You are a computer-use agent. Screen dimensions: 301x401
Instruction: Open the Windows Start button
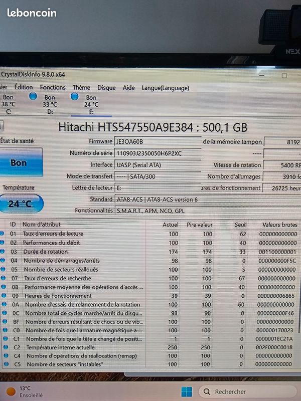pyautogui.click(x=187, y=391)
